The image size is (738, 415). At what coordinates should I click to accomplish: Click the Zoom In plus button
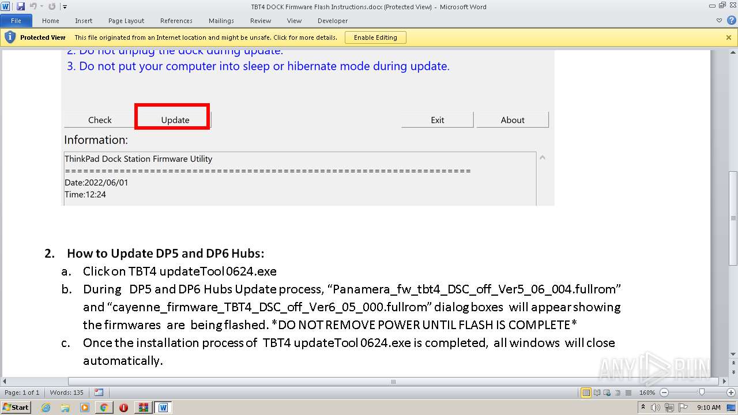(x=731, y=393)
